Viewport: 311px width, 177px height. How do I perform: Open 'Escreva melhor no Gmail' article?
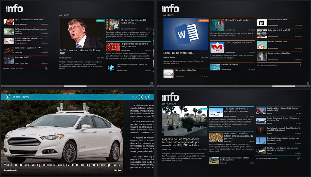(277, 42)
